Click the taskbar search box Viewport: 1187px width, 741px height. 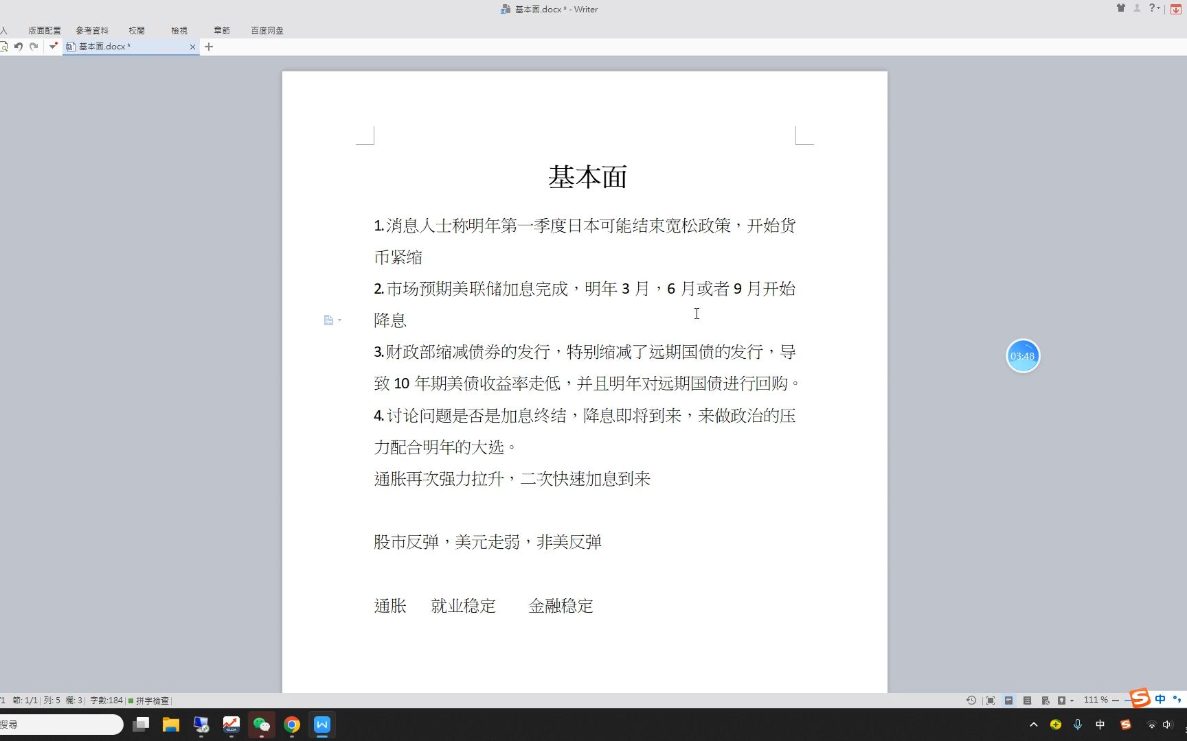click(60, 725)
